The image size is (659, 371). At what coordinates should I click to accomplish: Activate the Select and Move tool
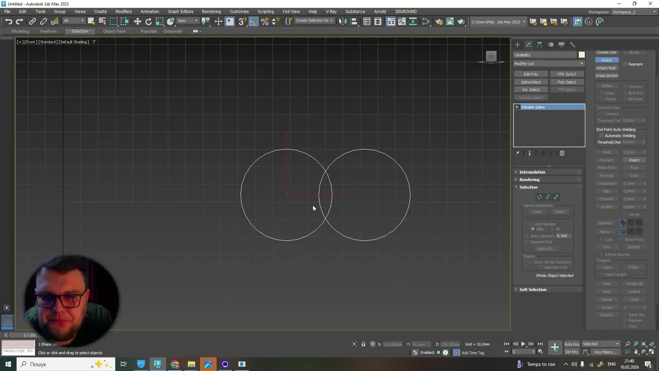click(137, 21)
